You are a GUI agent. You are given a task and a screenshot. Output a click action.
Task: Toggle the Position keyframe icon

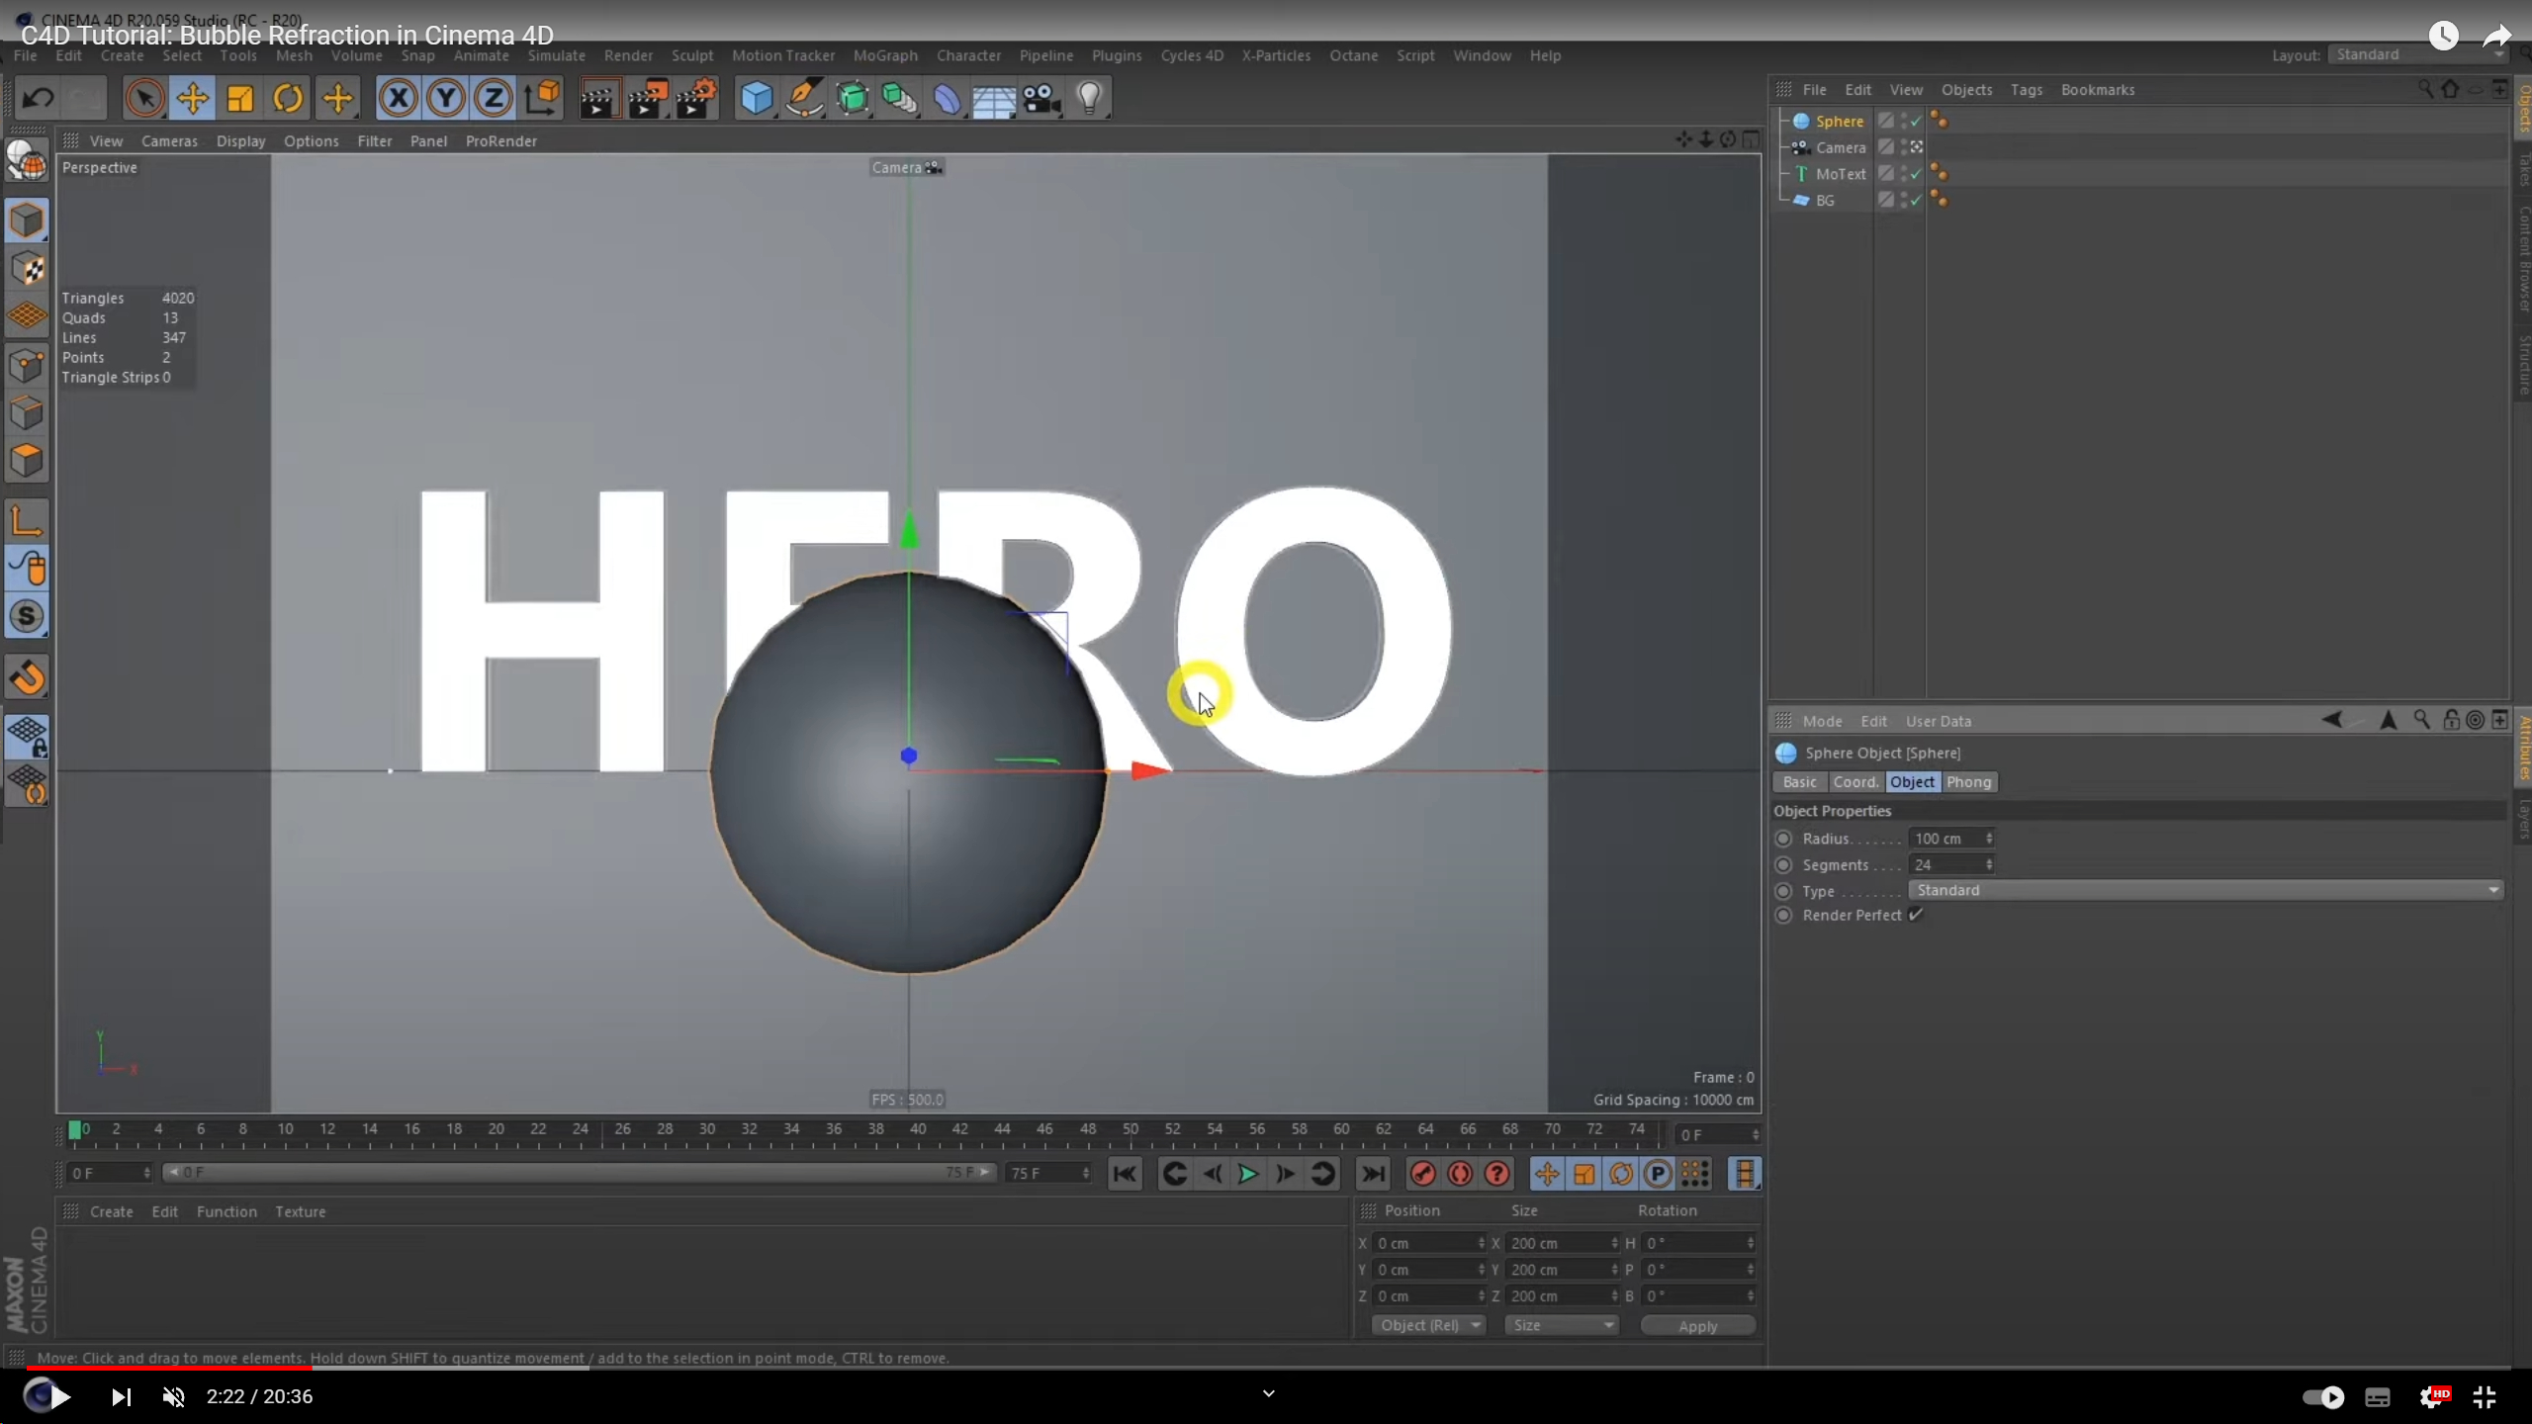pos(1547,1174)
